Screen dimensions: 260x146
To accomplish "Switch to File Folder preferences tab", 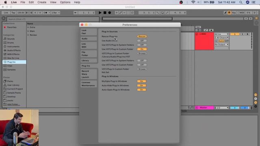I will pos(89,54).
